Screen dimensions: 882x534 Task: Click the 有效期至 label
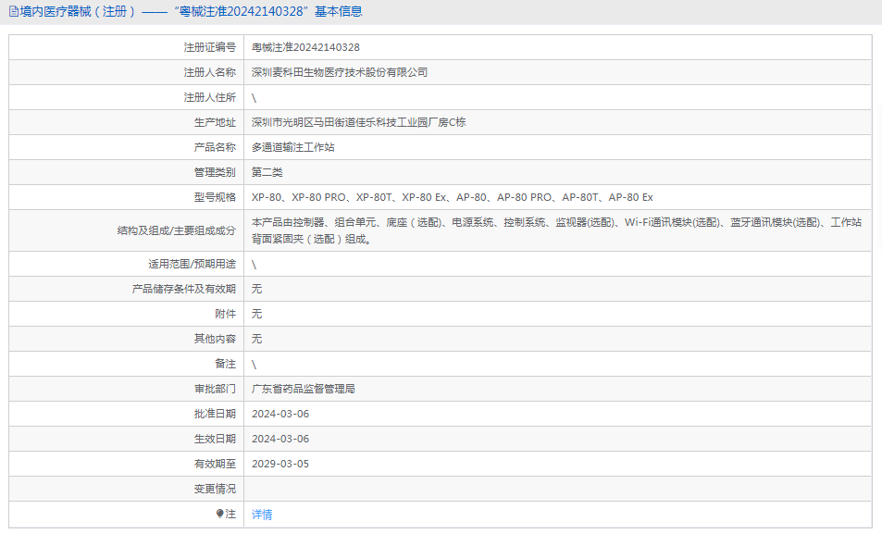[x=215, y=464]
